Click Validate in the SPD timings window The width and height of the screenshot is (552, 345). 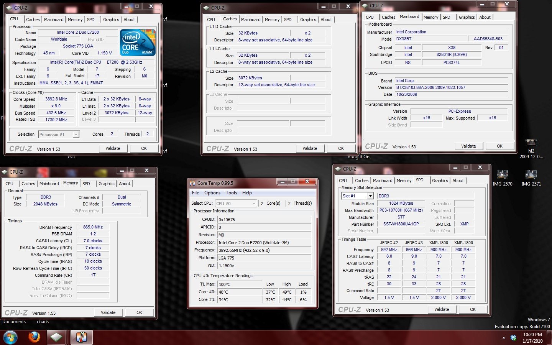[441, 309]
